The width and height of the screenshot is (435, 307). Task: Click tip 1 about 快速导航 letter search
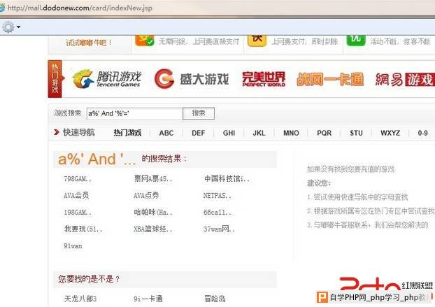pos(357,197)
